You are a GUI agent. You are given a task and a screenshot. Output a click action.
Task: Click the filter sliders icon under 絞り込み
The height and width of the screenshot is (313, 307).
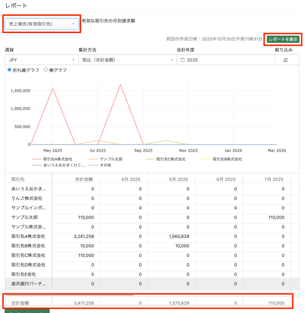coord(285,60)
